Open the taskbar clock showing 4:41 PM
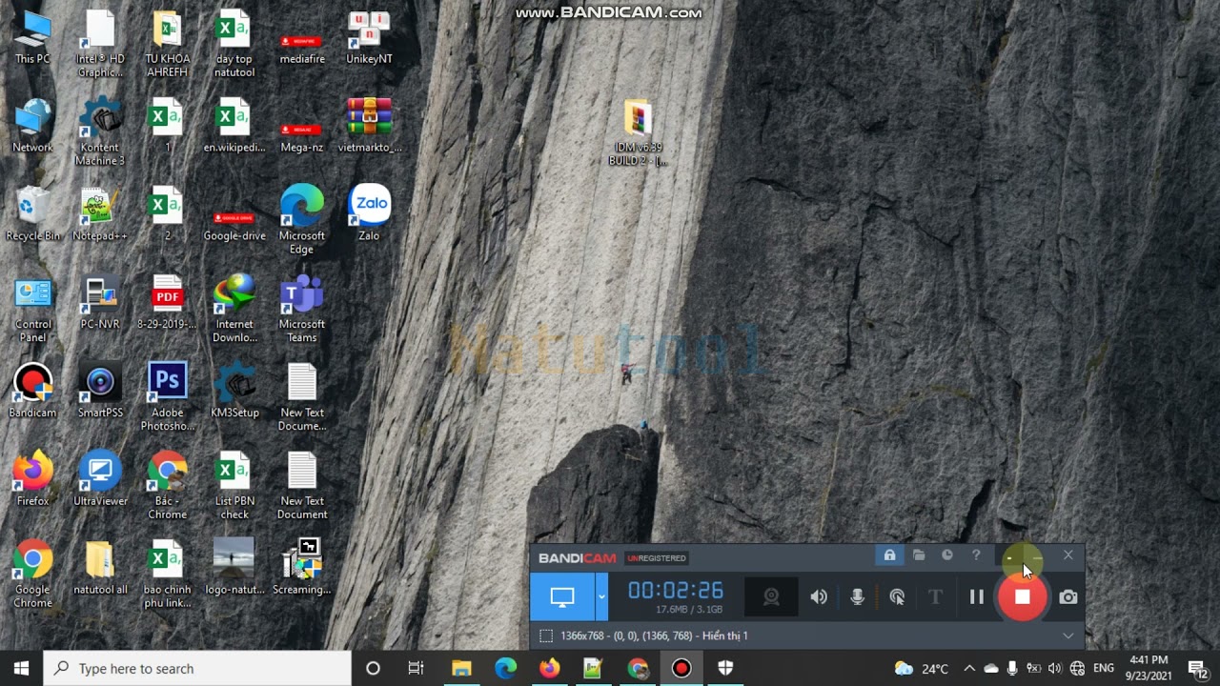 point(1148,668)
